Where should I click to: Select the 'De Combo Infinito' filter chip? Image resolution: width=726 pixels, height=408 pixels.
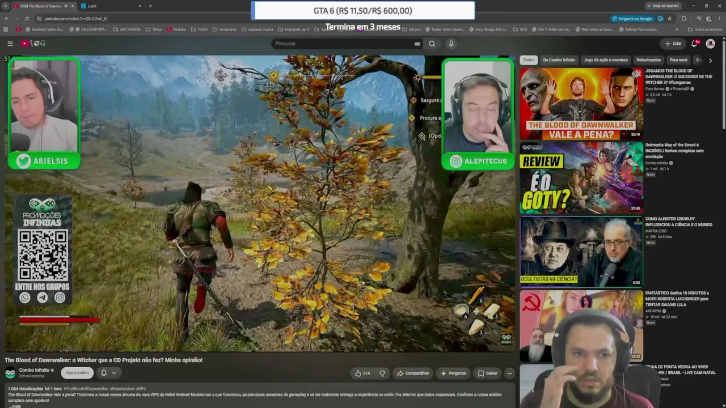click(x=559, y=60)
